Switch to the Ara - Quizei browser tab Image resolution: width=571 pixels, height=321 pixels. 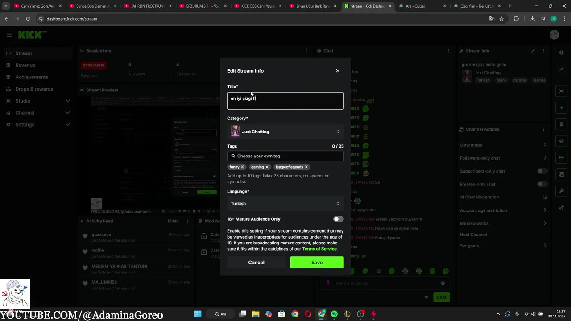(422, 6)
